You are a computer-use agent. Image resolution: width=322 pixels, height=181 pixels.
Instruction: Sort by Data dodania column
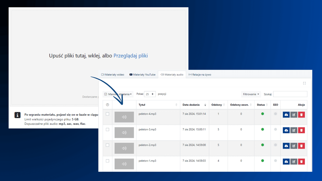194,105
